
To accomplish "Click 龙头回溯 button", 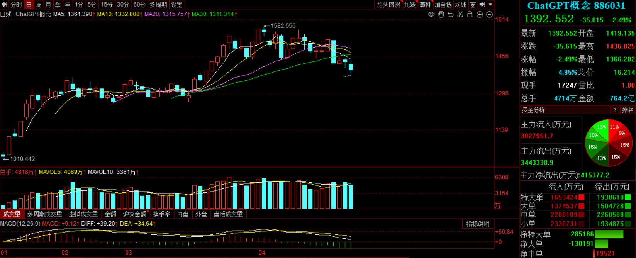I will point(388,5).
